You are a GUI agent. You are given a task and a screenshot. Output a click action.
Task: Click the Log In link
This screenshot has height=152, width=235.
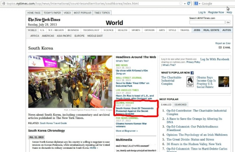point(202,12)
